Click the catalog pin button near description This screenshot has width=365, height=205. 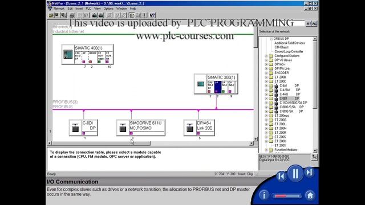tap(314, 157)
